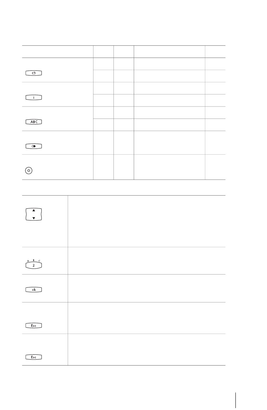Screen dimensions: 267x410
Task: Click the empty header cell above the folder key
Action: 58,52
